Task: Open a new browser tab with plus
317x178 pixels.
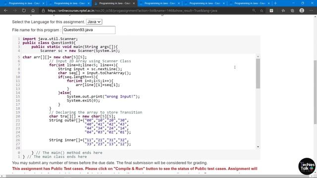Action: (275, 3)
